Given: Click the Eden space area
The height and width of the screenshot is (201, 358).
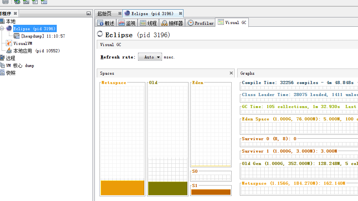Looking at the screenshot, I should (x=211, y=126).
